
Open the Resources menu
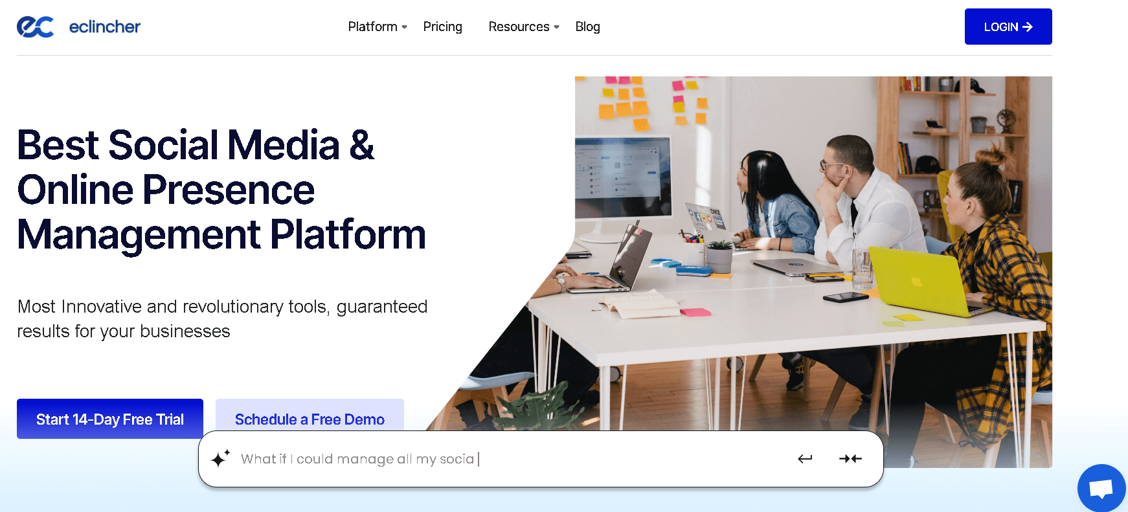point(519,27)
